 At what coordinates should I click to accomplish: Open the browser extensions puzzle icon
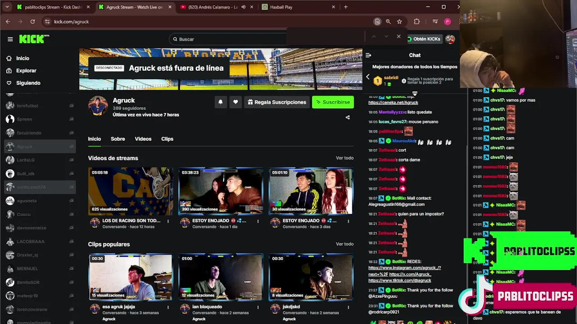point(417,22)
